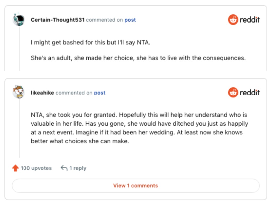Click the 'She's an adult' paragraph
274x209 pixels.
pos(138,58)
